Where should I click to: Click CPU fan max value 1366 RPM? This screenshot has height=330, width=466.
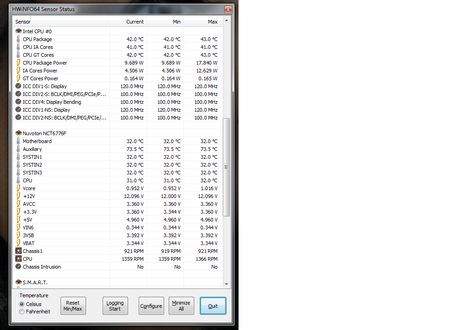click(207, 259)
